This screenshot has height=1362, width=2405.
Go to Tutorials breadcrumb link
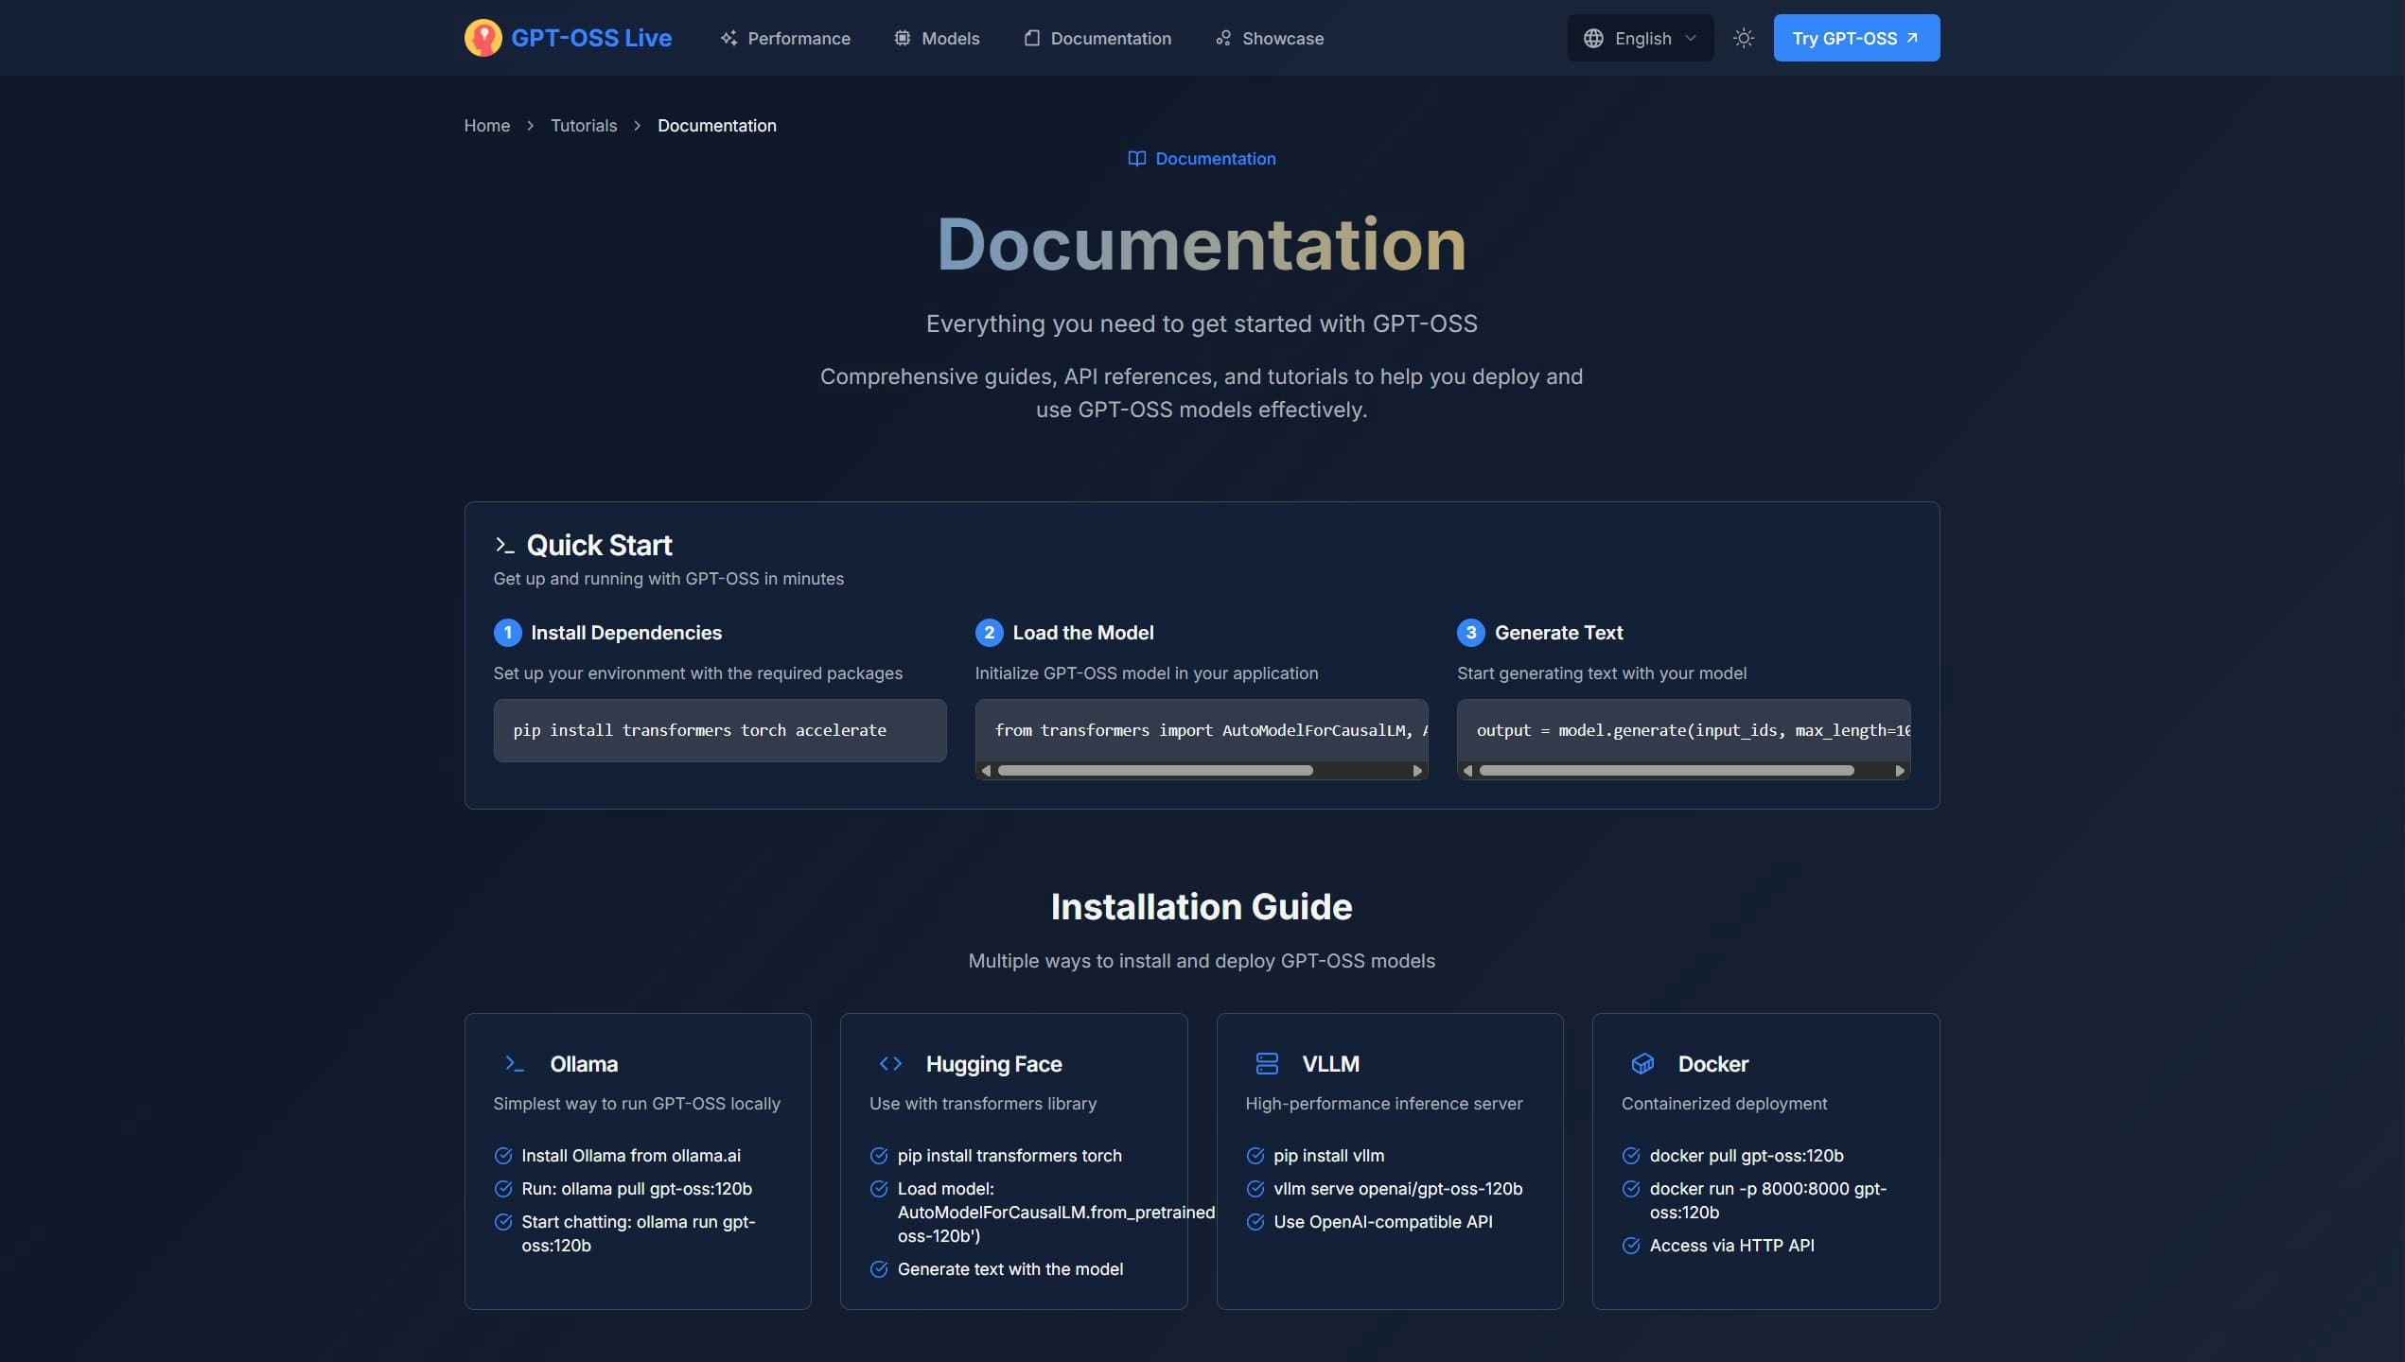tap(584, 126)
